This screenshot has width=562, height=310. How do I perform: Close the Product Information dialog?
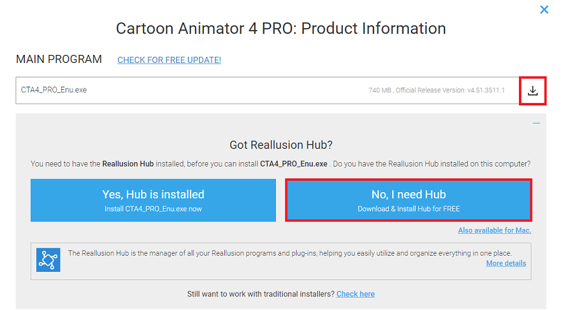click(x=544, y=9)
